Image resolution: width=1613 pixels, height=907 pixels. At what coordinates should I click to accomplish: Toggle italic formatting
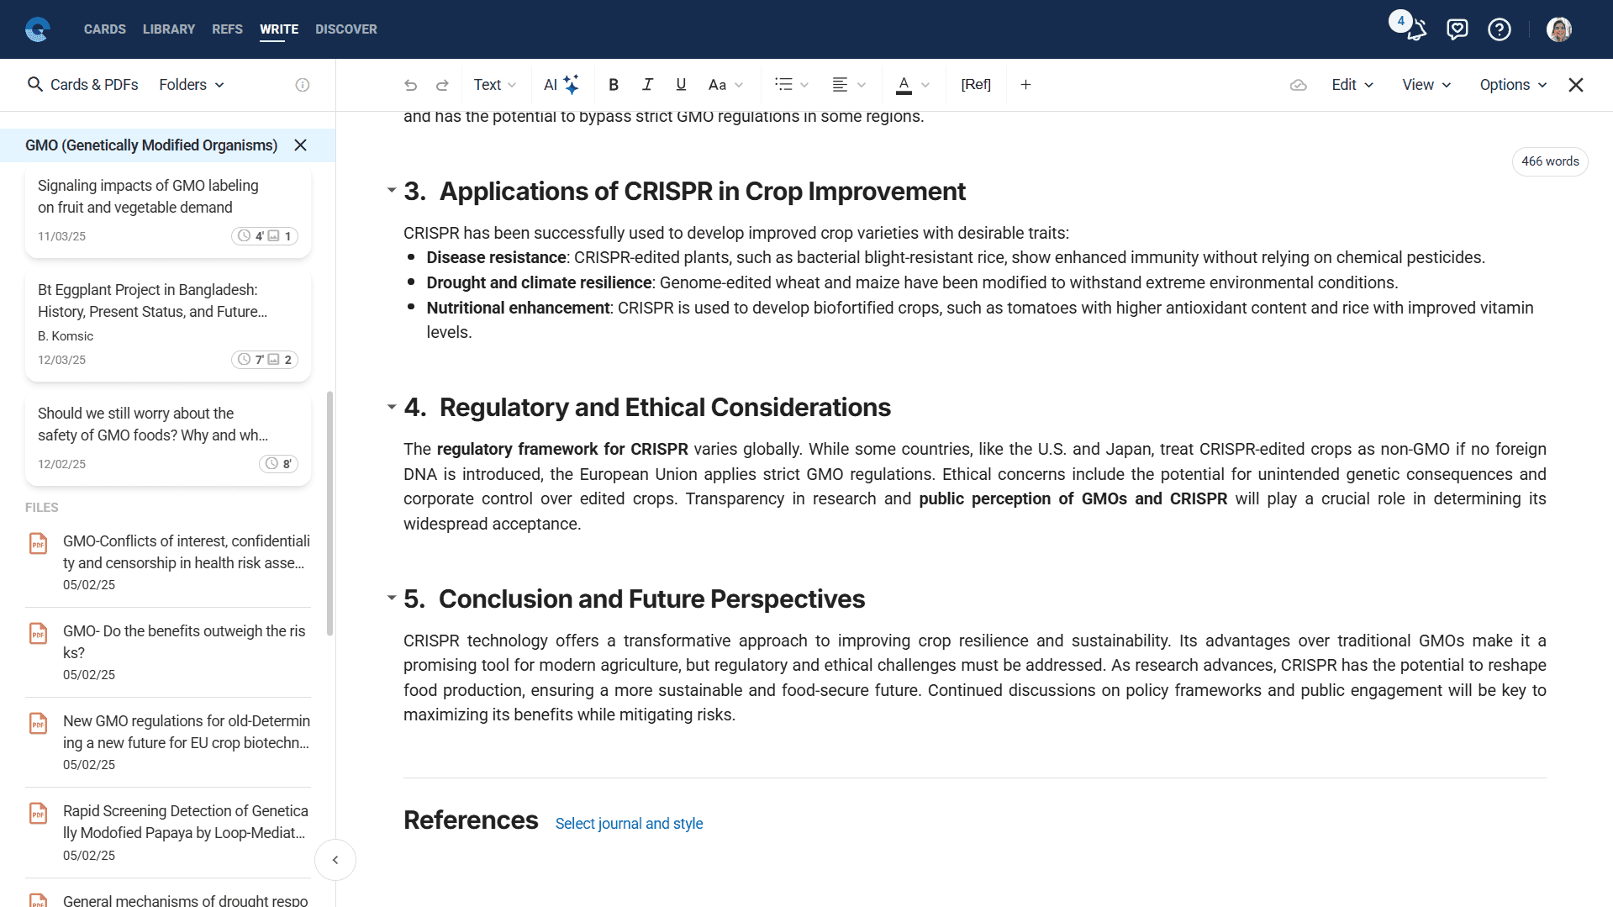tap(647, 85)
